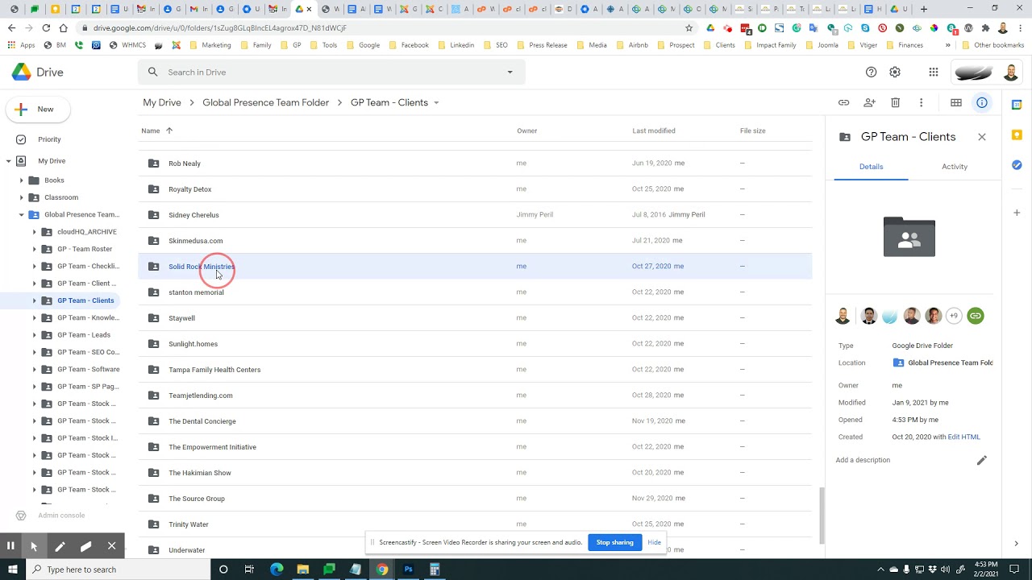Image resolution: width=1032 pixels, height=580 pixels.
Task: Open Google Calendar side panel icon
Action: click(1017, 105)
